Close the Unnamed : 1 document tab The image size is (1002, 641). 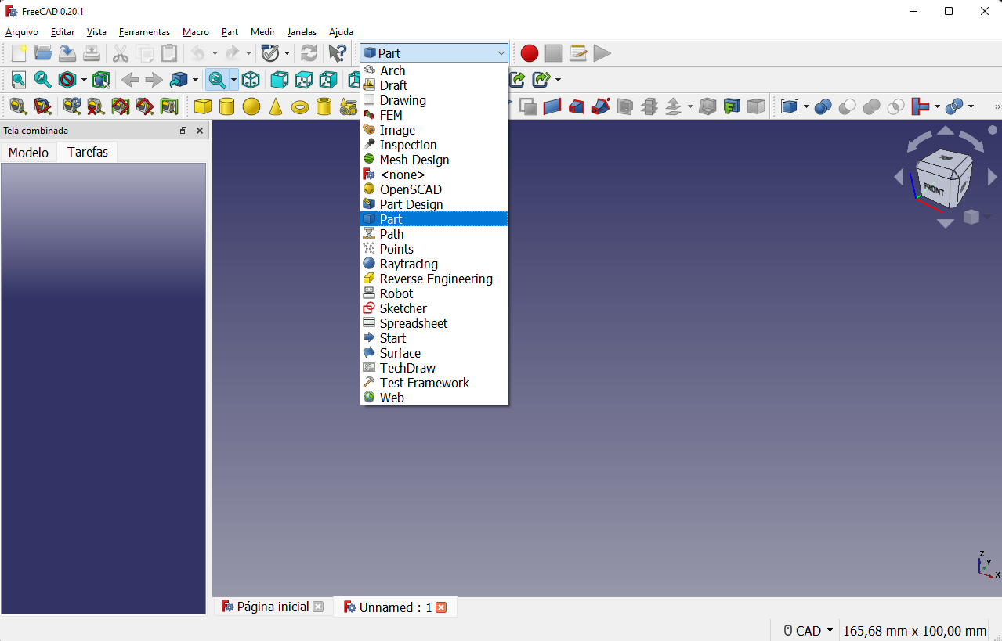[x=441, y=607]
